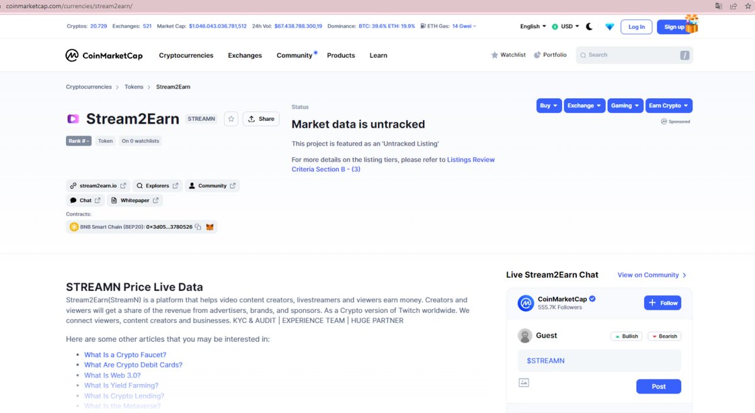Image resolution: width=755 pixels, height=413 pixels.
Task: Open the English language dropdown
Action: point(533,26)
